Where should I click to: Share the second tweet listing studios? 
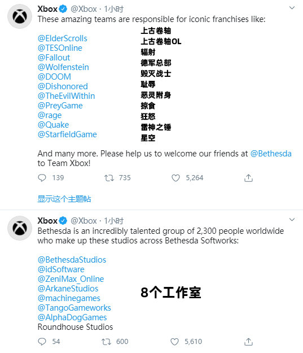[x=248, y=342]
